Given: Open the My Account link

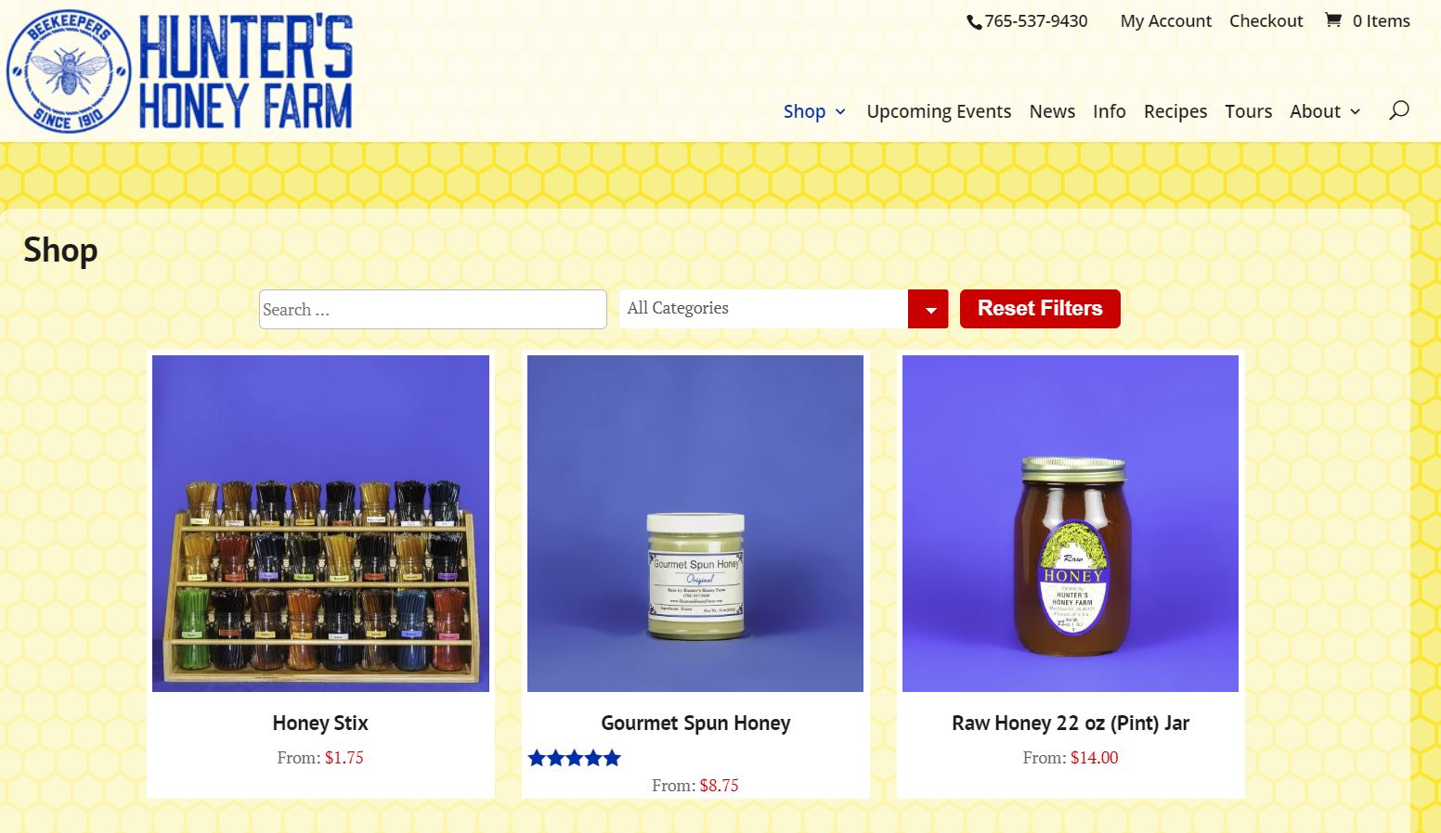Looking at the screenshot, I should pos(1165,20).
